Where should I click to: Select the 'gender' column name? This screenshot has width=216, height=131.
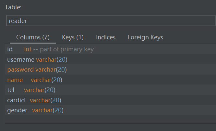pos(17,110)
